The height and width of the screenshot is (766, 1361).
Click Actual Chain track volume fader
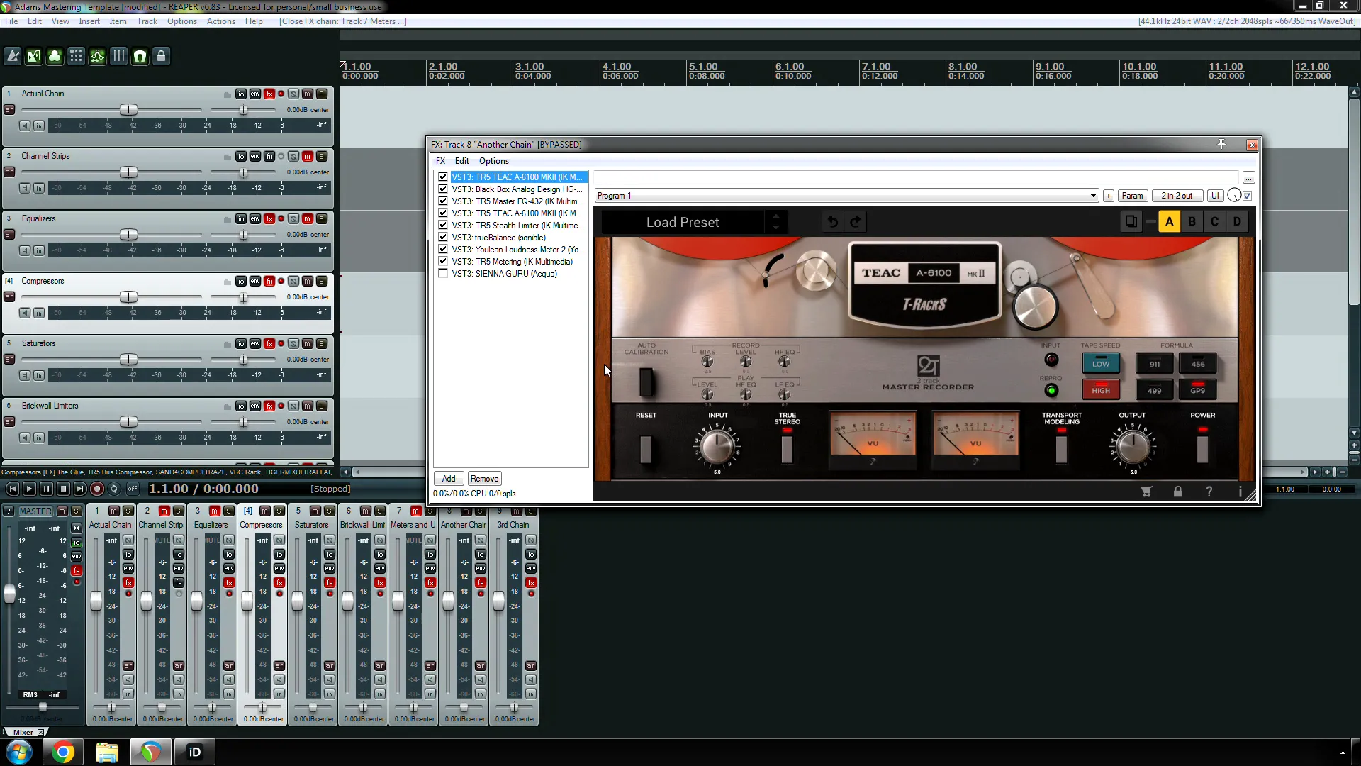coord(128,110)
